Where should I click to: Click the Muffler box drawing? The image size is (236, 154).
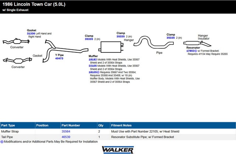point(111,47)
